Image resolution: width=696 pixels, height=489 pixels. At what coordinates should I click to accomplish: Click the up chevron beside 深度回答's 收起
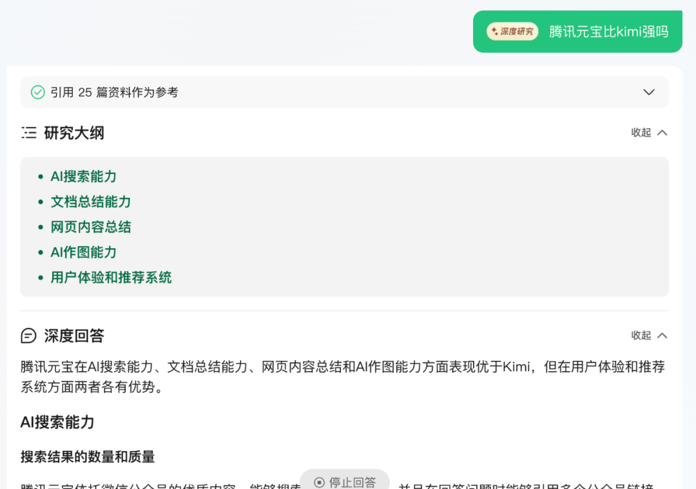click(x=662, y=336)
